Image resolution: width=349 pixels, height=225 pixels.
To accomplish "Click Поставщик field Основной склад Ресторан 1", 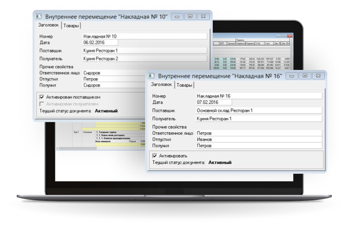I will pyautogui.click(x=259, y=110).
